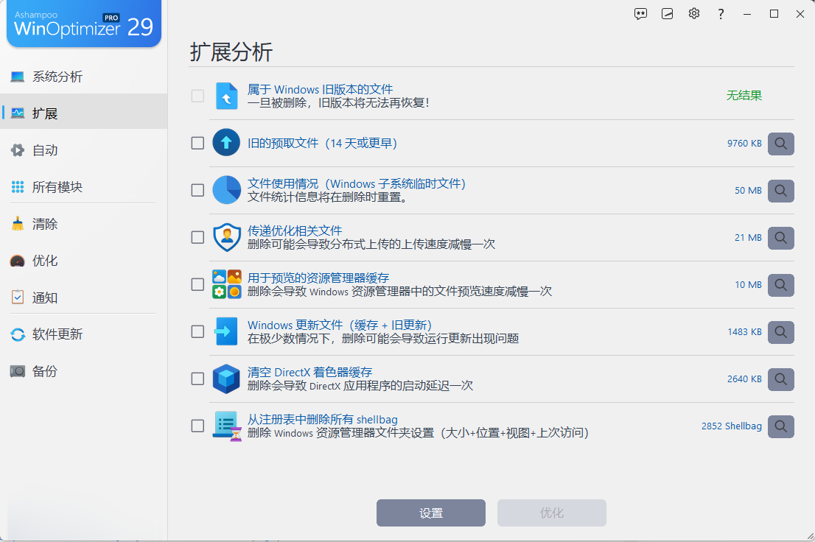This screenshot has width=815, height=542.
Task: Click the Windows 更新文件（缓存 + 旧更新）title
Action: (340, 325)
